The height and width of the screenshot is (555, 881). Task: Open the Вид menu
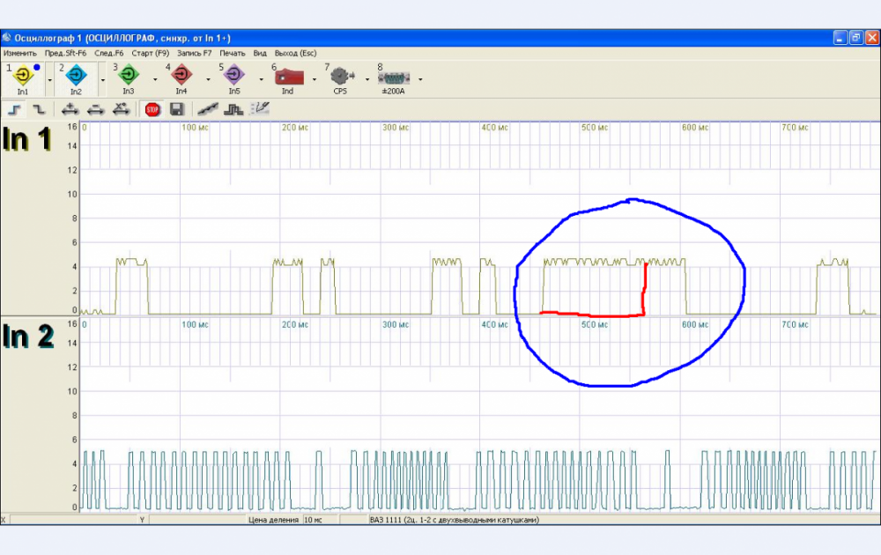[x=260, y=53]
